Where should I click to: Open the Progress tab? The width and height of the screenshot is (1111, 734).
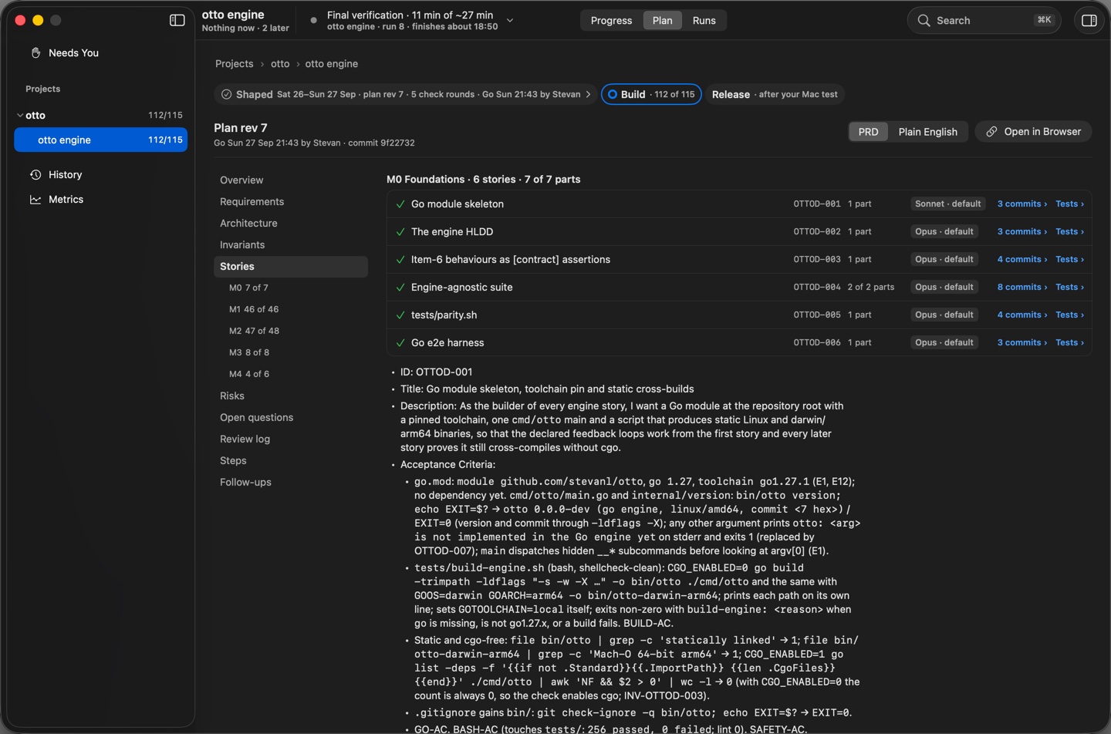[611, 20]
